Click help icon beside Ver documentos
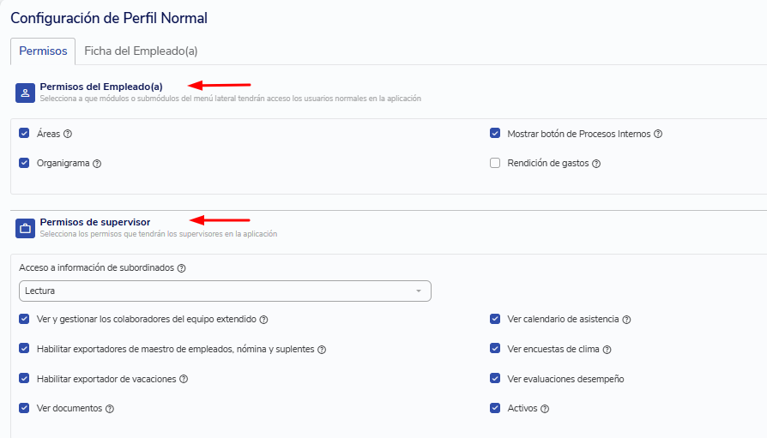The height and width of the screenshot is (438, 767). point(110,409)
